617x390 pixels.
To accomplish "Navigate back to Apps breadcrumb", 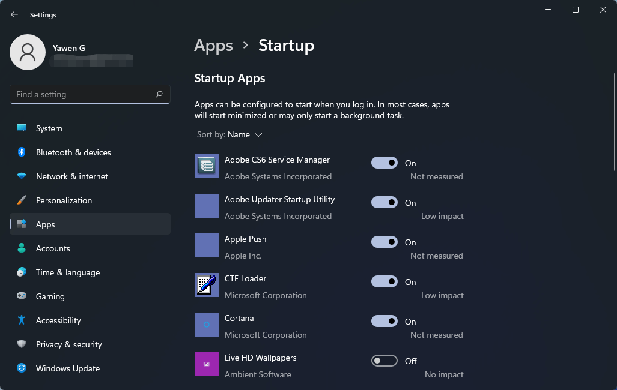I will click(x=213, y=46).
